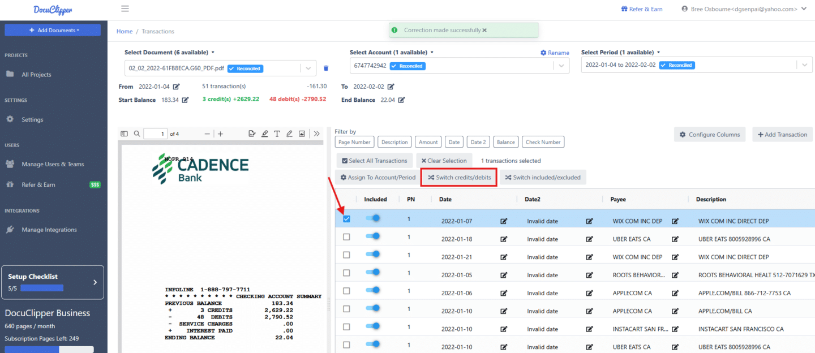Check the 2022-01-18 UBER EATS row checkbox
The image size is (815, 353).
click(x=346, y=237)
